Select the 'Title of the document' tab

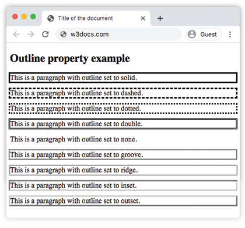pyautogui.click(x=96, y=18)
